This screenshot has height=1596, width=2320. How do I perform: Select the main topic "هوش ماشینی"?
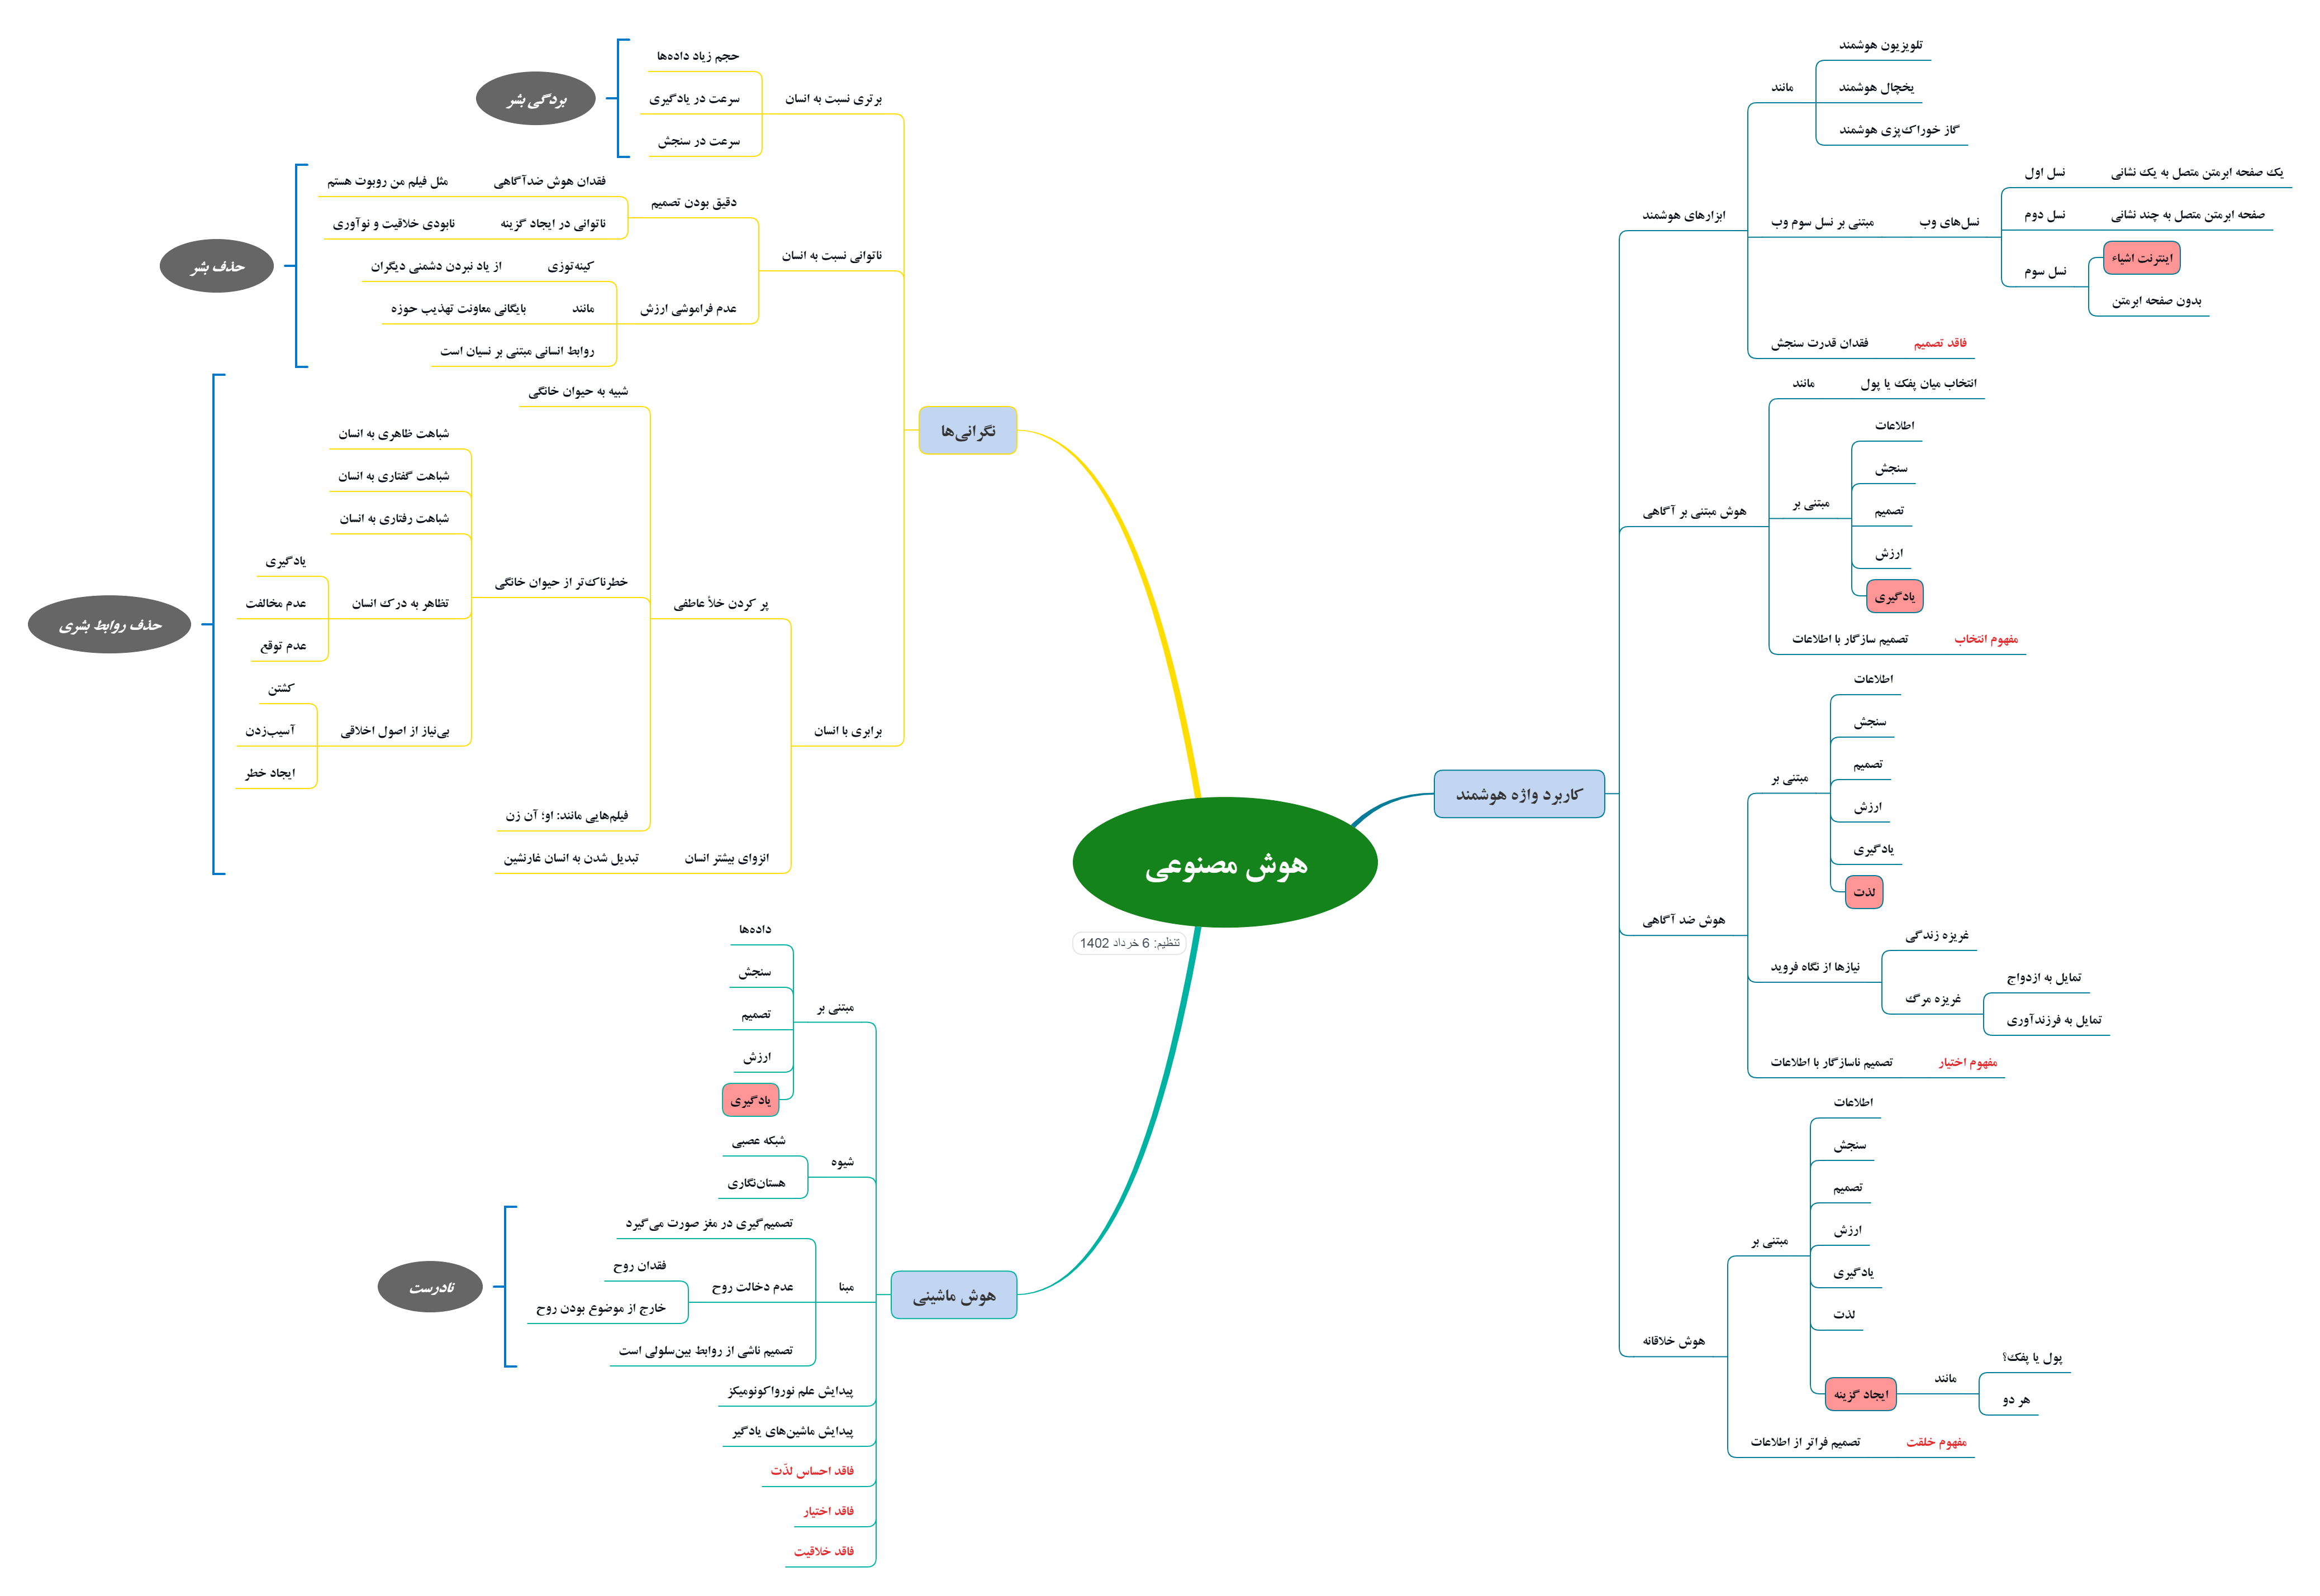tap(953, 1295)
